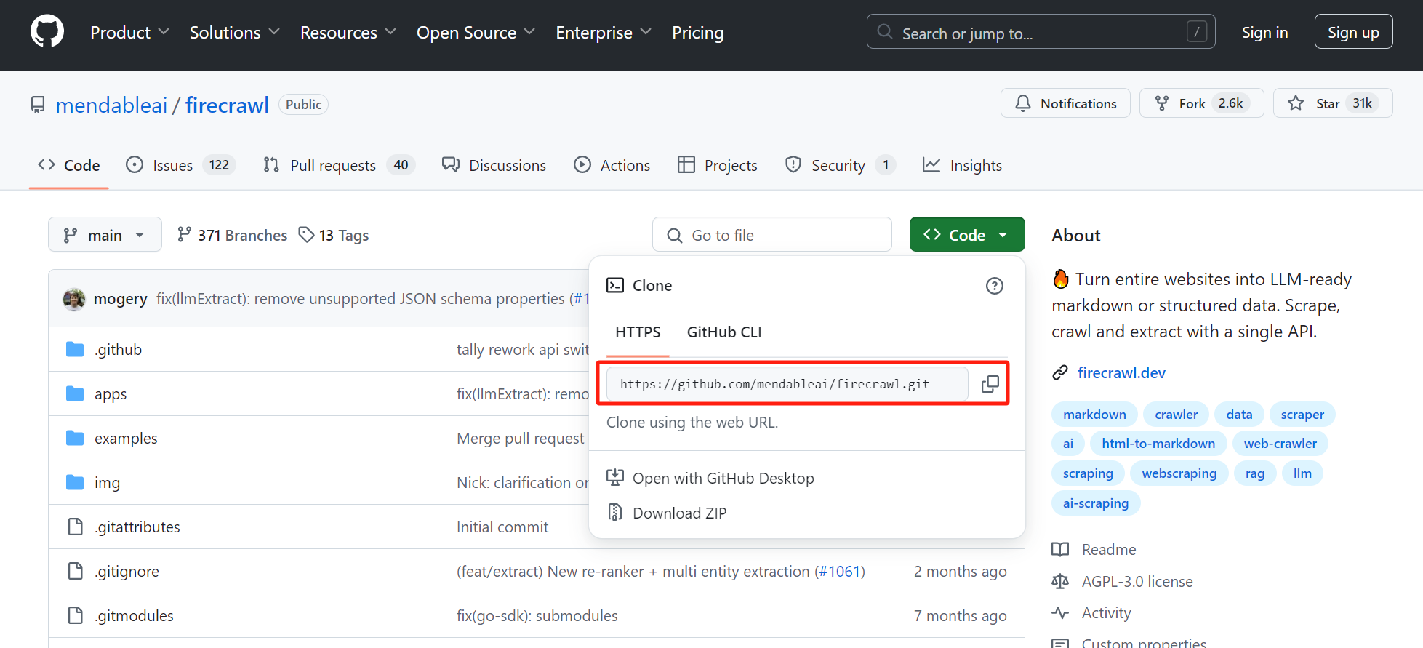Click the Activity pulse icon
The image size is (1423, 648).
(1060, 613)
